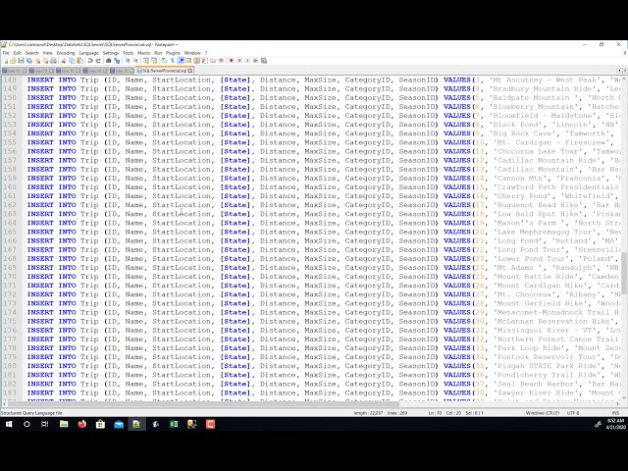
Task: Open the Window menu
Action: click(x=192, y=53)
